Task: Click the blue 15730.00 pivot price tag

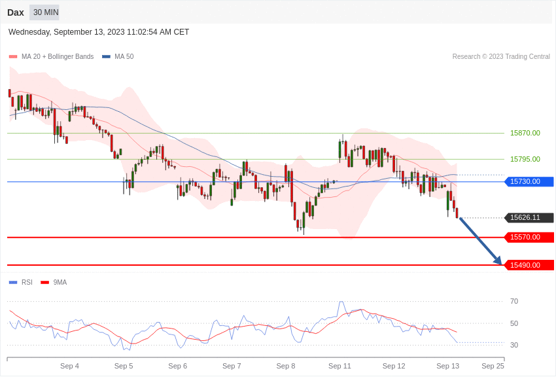Action: (x=529, y=181)
